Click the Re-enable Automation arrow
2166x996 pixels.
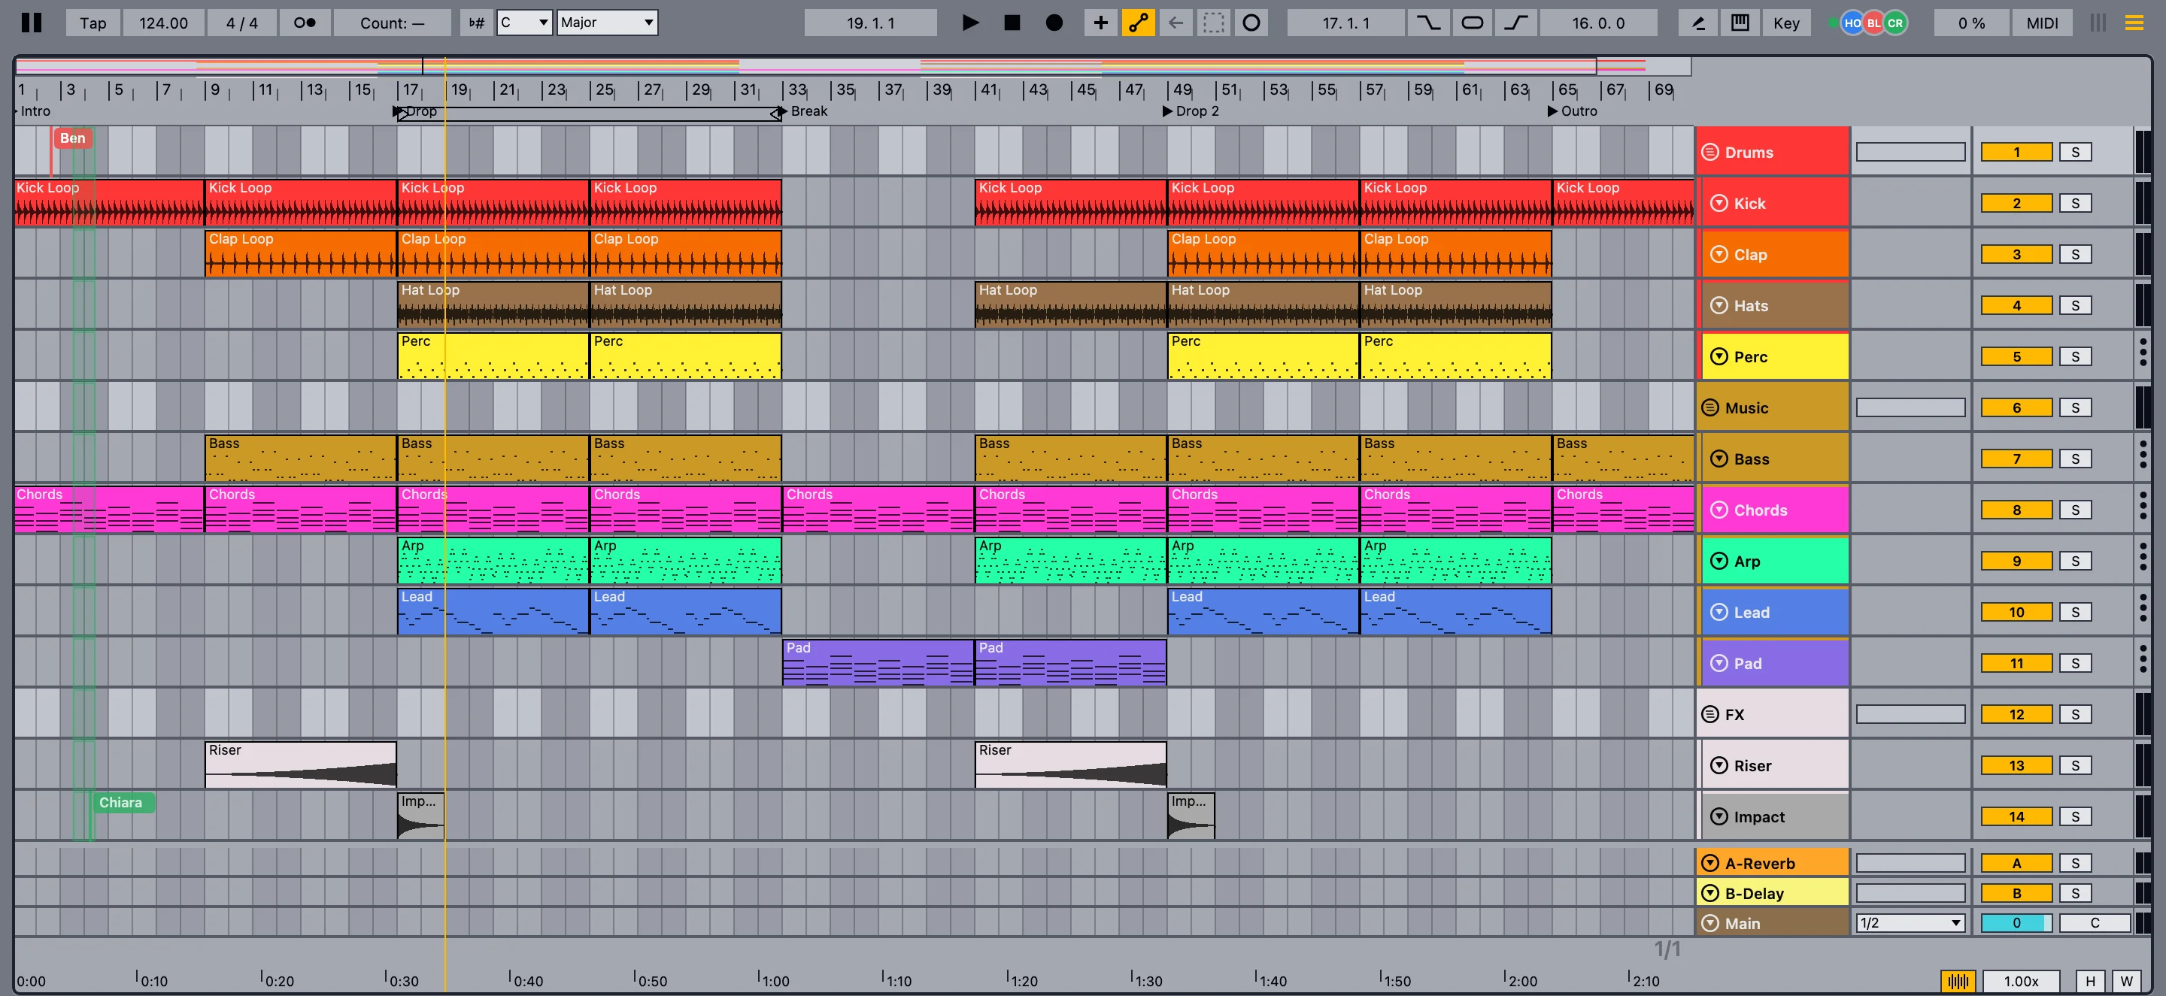click(1176, 23)
